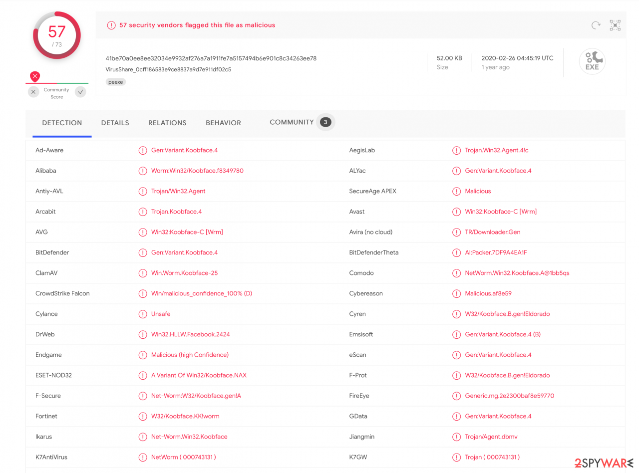Click W32/Koobface.KK!worm Fortinet result
This screenshot has width=639, height=473.
coord(185,416)
